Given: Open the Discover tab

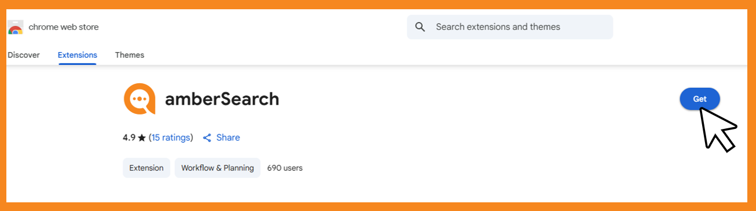Looking at the screenshot, I should point(24,55).
